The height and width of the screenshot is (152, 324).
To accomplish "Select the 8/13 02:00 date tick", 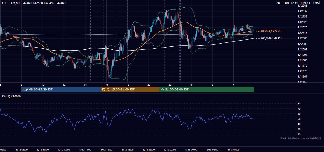I will [212, 150].
